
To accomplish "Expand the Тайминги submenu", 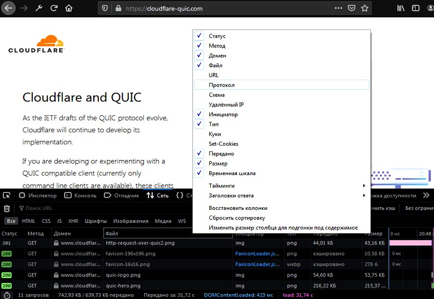I will click(x=282, y=186).
